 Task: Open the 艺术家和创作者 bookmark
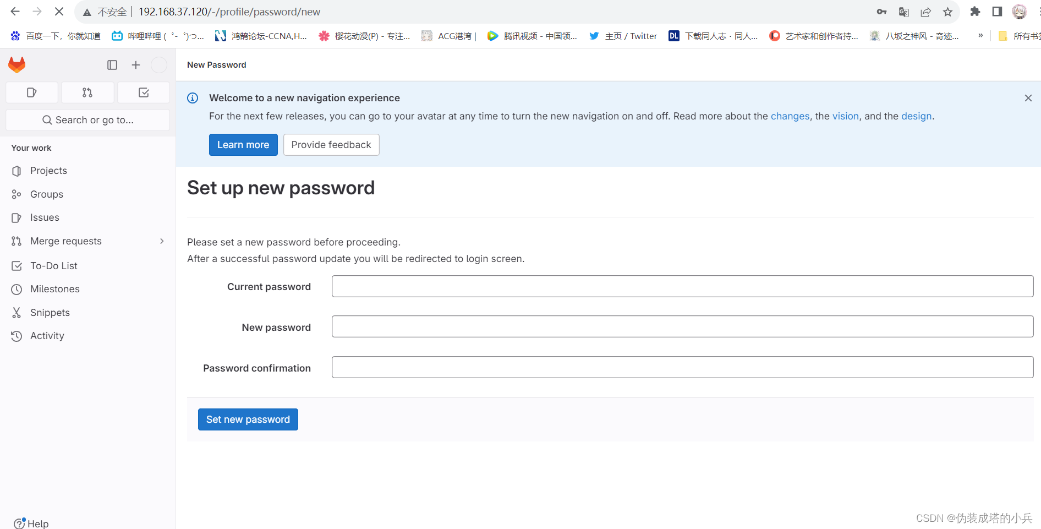814,36
